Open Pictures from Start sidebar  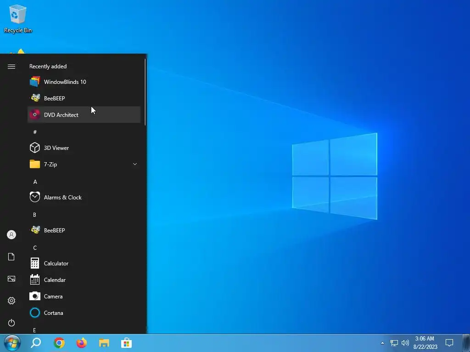(11, 279)
